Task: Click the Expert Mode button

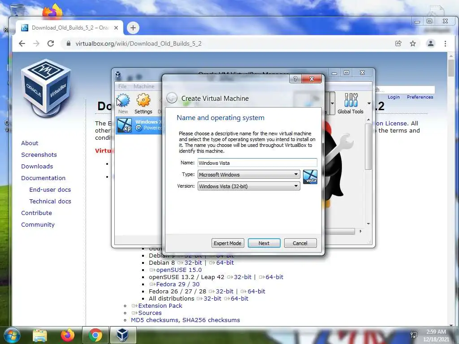Action: [x=227, y=243]
